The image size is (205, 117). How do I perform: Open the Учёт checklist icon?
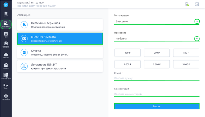click(6, 87)
